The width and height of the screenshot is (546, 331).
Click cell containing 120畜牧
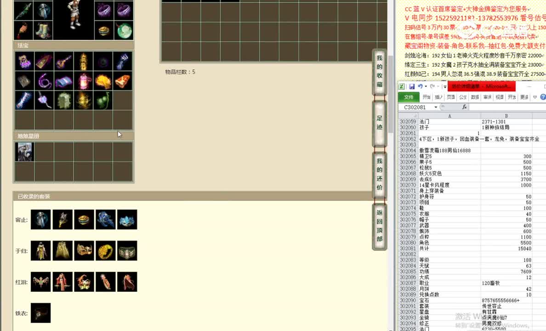pyautogui.click(x=506, y=283)
